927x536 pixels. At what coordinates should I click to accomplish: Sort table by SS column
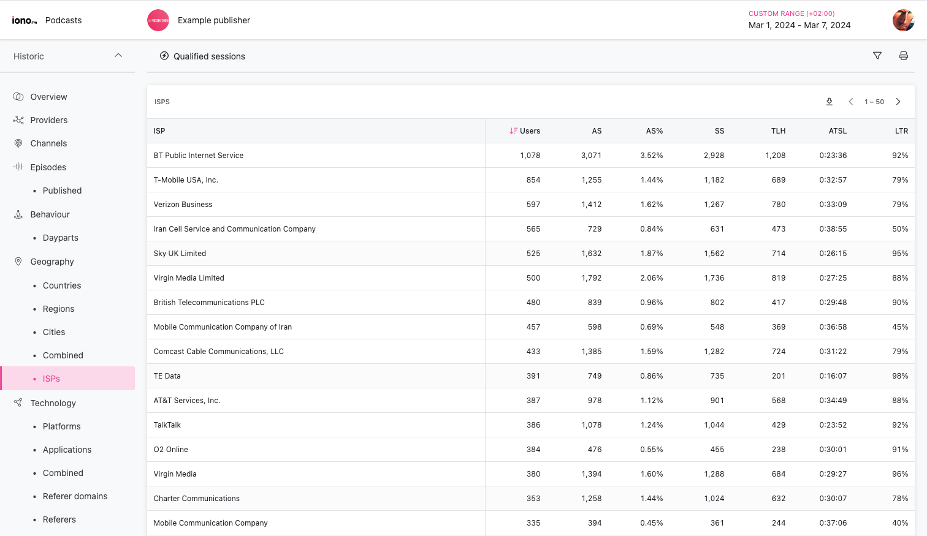719,131
